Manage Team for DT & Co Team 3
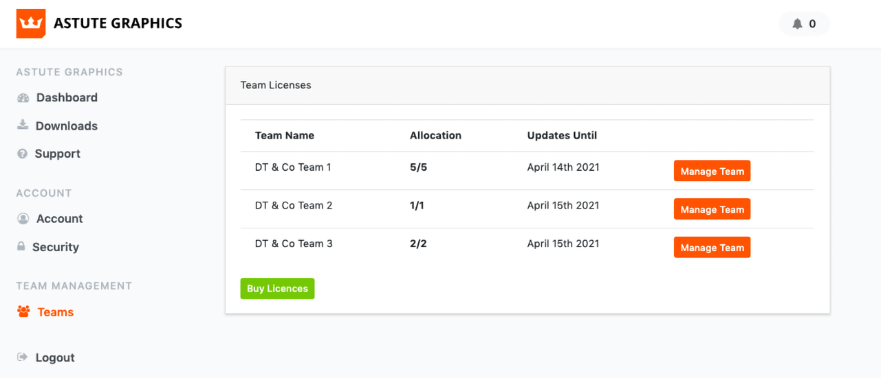Viewport: 881px width, 378px height. point(712,248)
